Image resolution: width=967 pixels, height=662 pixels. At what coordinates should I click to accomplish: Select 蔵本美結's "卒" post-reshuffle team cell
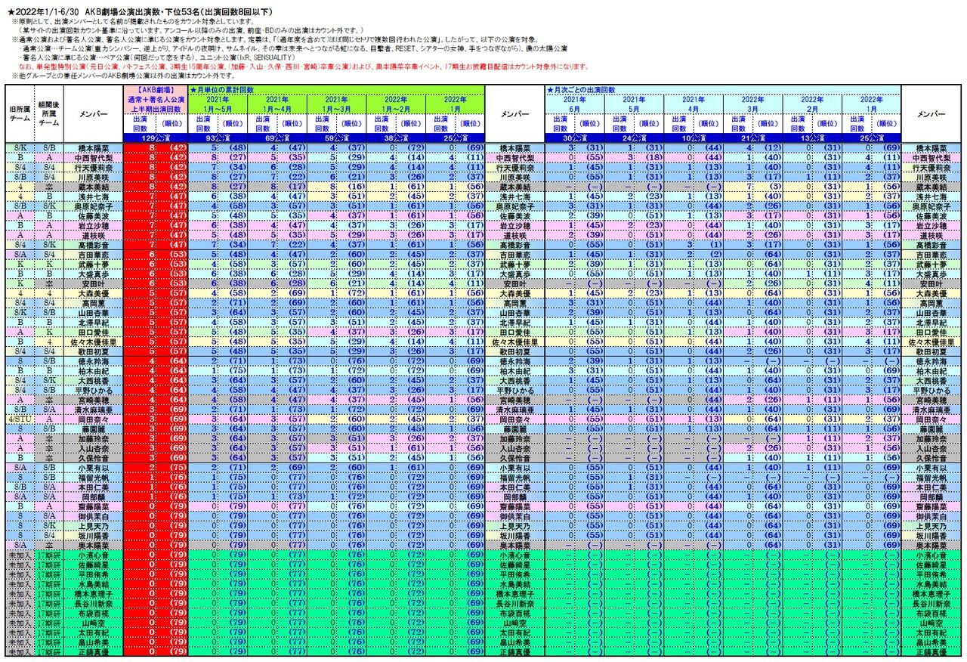coord(49,186)
